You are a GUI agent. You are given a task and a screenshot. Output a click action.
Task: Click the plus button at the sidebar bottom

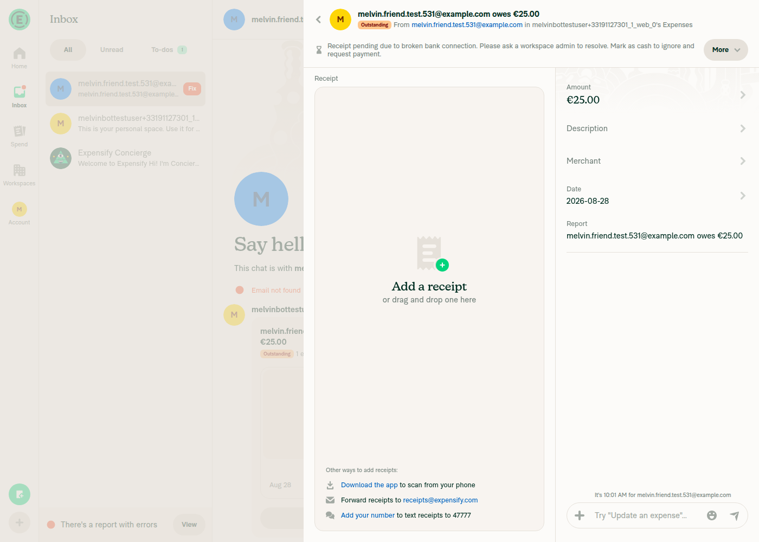[20, 522]
